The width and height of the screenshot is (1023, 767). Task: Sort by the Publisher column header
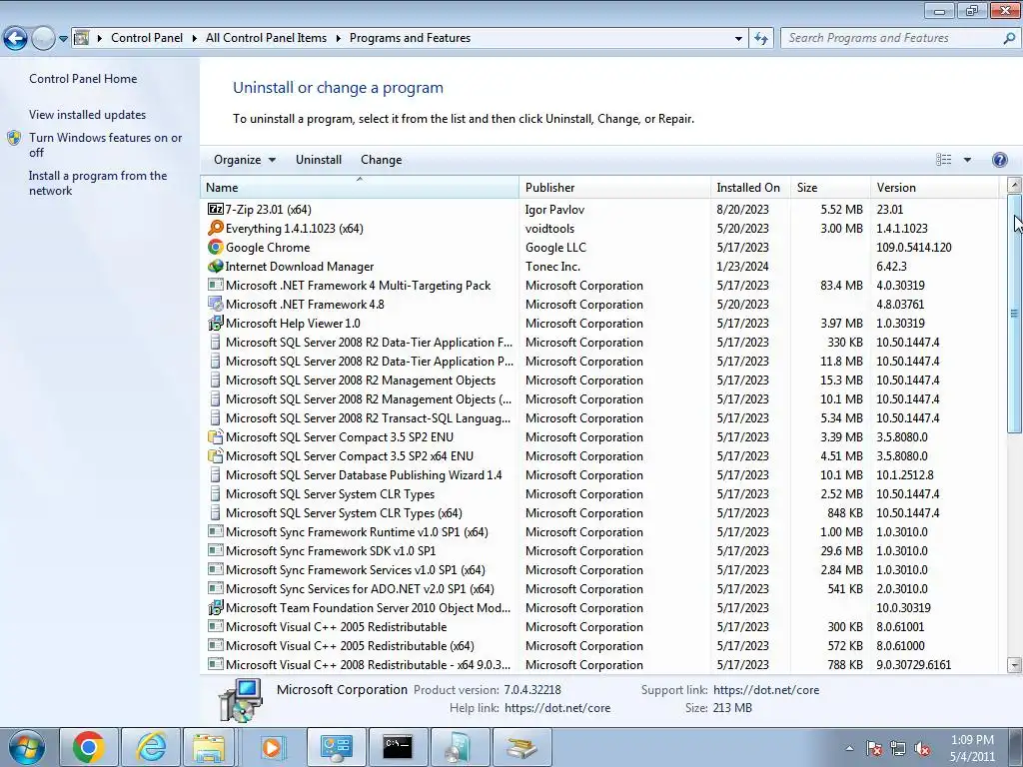click(614, 187)
